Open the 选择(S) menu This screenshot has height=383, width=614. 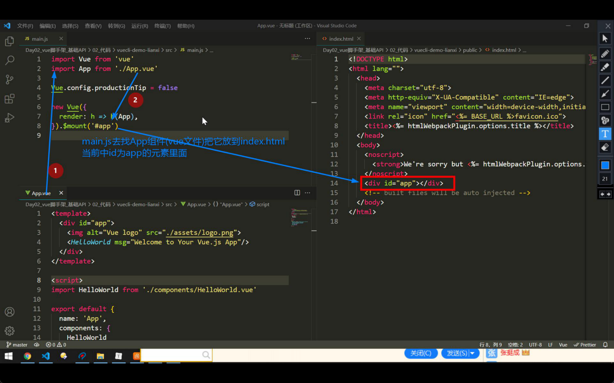(70, 26)
